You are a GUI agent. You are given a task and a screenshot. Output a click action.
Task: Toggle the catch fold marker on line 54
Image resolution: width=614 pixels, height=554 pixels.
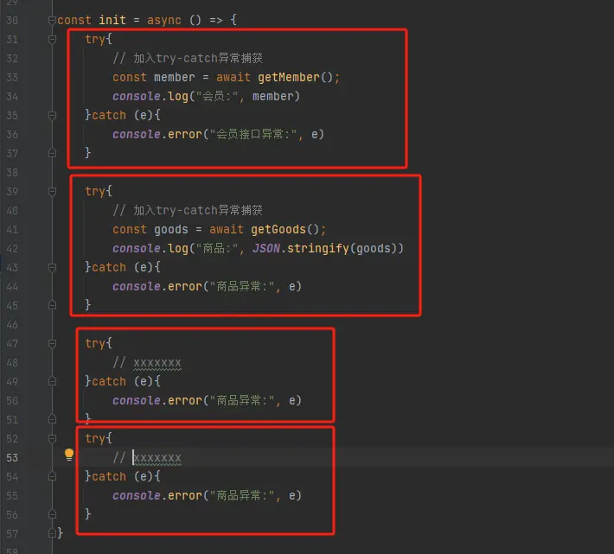tap(52, 476)
